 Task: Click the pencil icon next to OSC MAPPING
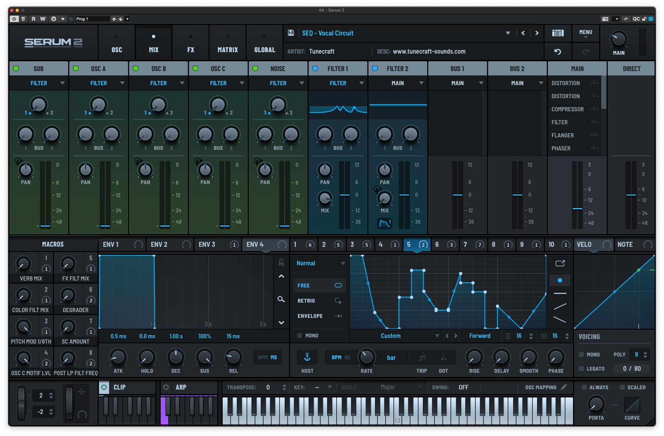[x=564, y=387]
